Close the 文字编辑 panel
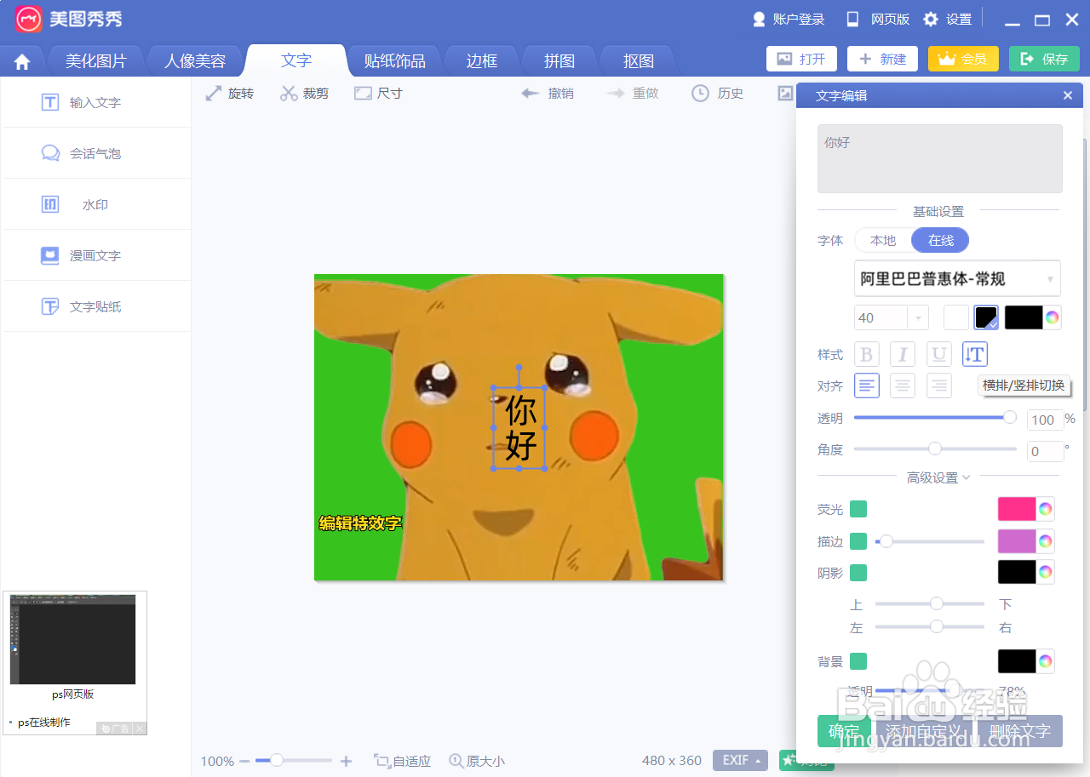The image size is (1090, 777). [x=1068, y=95]
